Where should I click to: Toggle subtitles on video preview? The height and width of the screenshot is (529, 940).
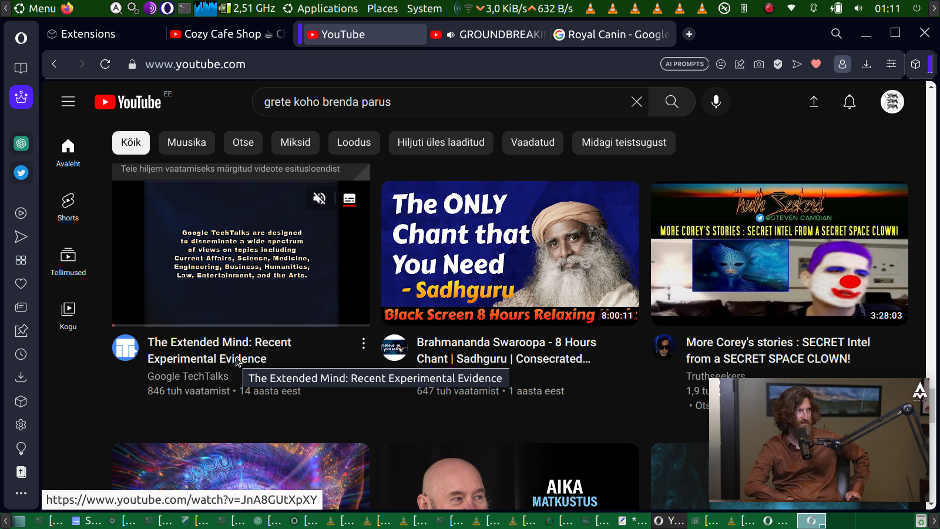[x=350, y=199]
